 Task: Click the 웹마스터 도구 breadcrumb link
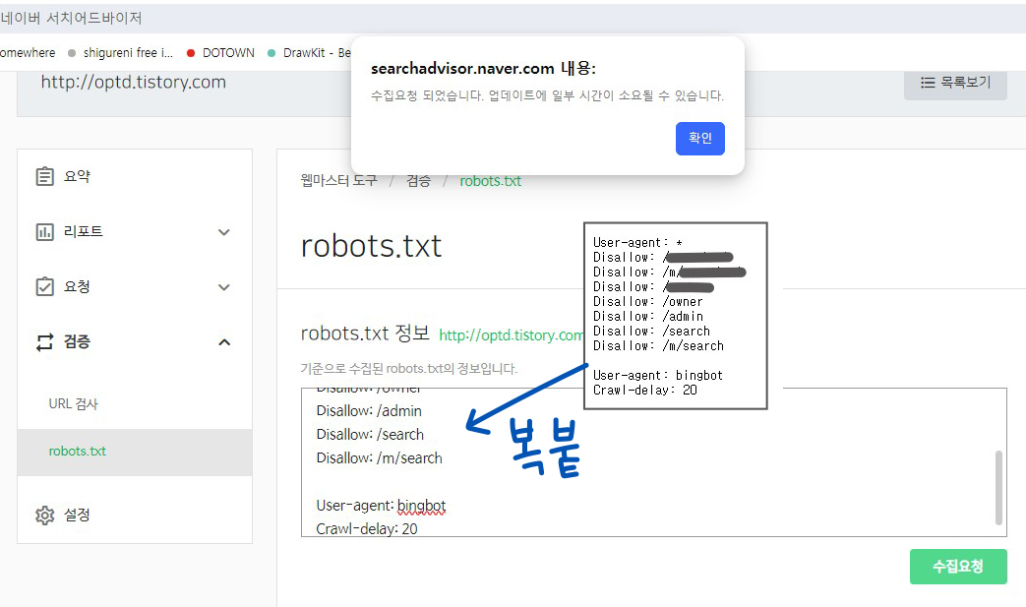coord(339,181)
